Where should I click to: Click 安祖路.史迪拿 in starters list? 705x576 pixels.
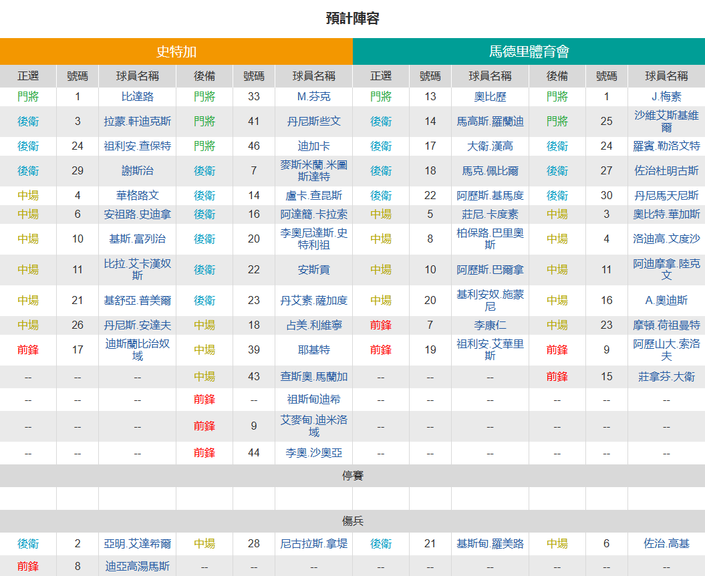[x=138, y=214]
